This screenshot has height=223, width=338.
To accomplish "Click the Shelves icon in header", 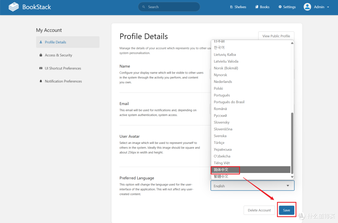I will coord(231,7).
